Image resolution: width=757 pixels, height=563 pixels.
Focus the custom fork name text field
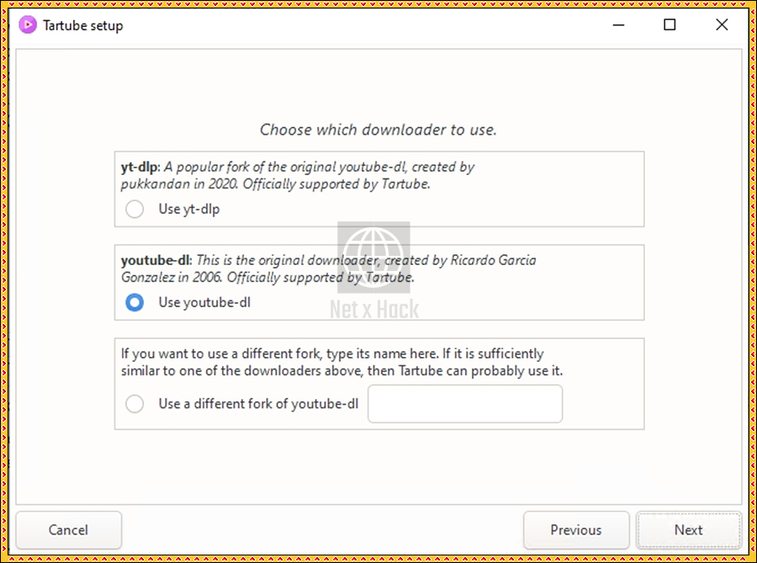pyautogui.click(x=465, y=404)
